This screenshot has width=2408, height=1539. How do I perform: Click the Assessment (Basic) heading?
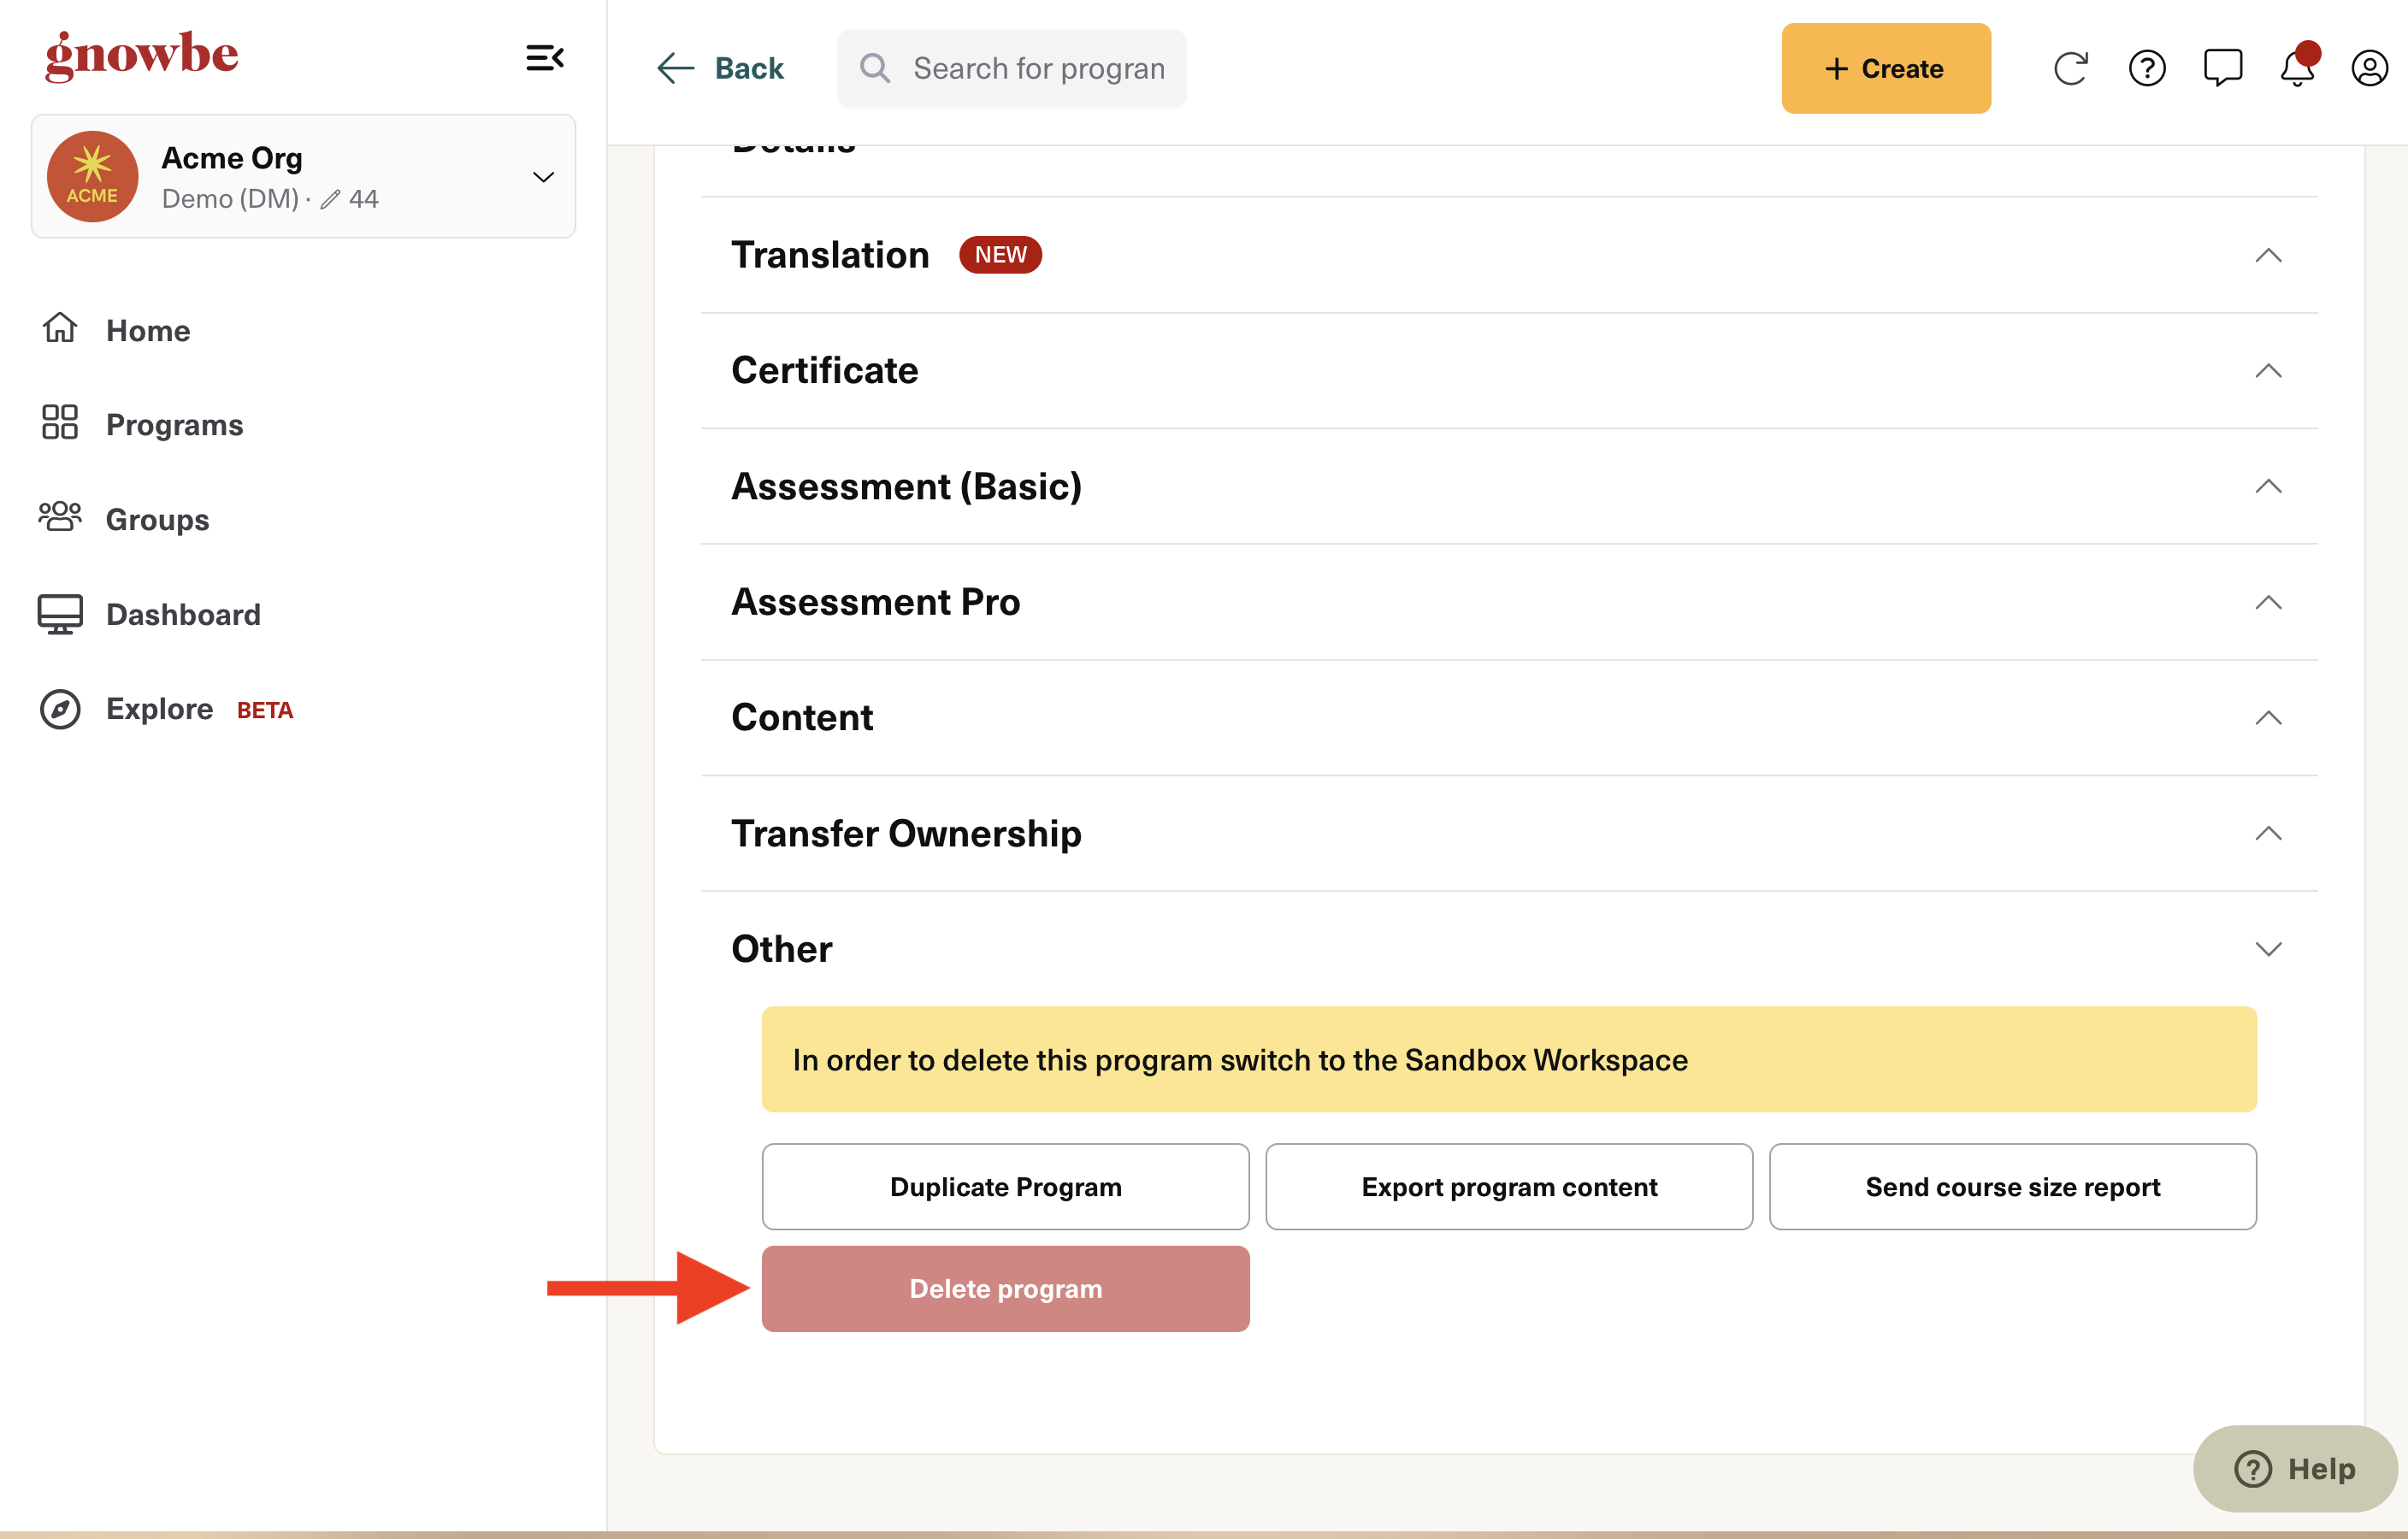tap(906, 487)
